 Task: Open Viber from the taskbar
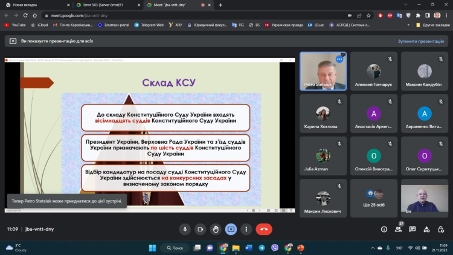pos(275,248)
